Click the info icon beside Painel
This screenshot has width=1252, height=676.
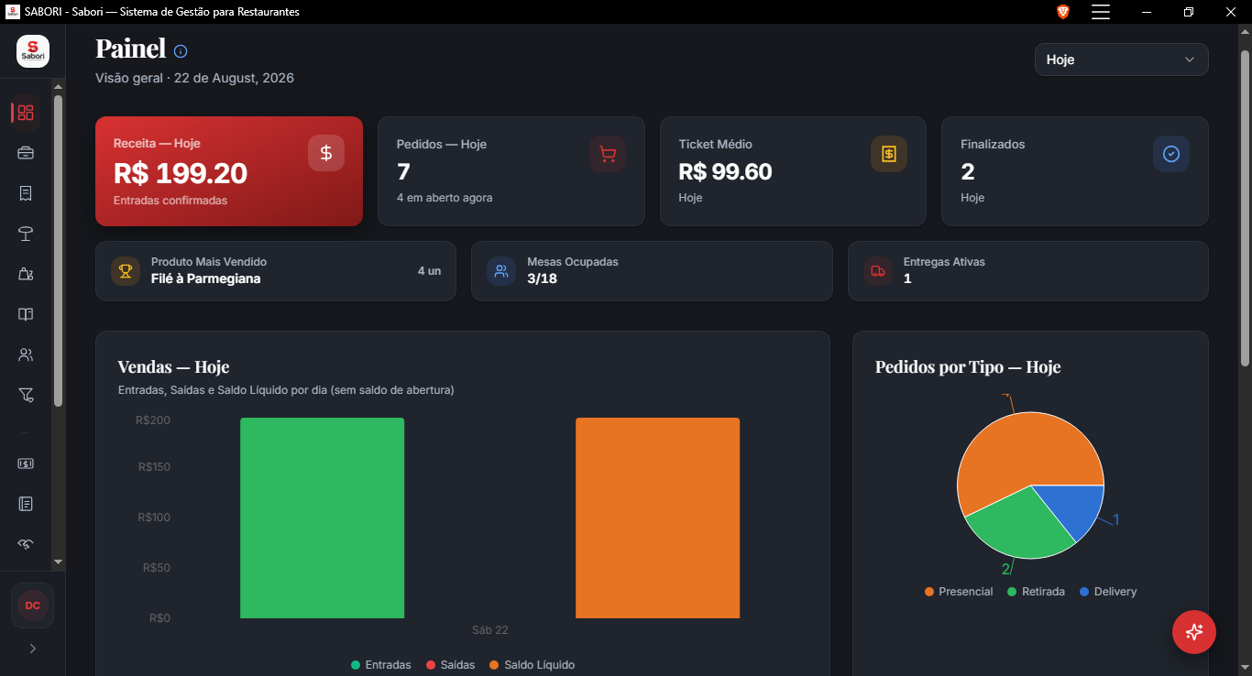(181, 51)
